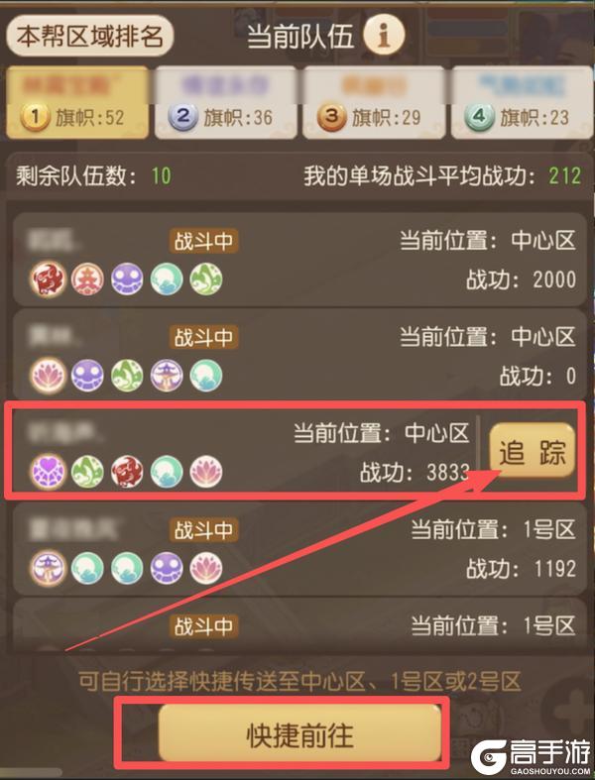Select the team row with 战功 1192
The width and height of the screenshot is (595, 780).
(x=299, y=548)
